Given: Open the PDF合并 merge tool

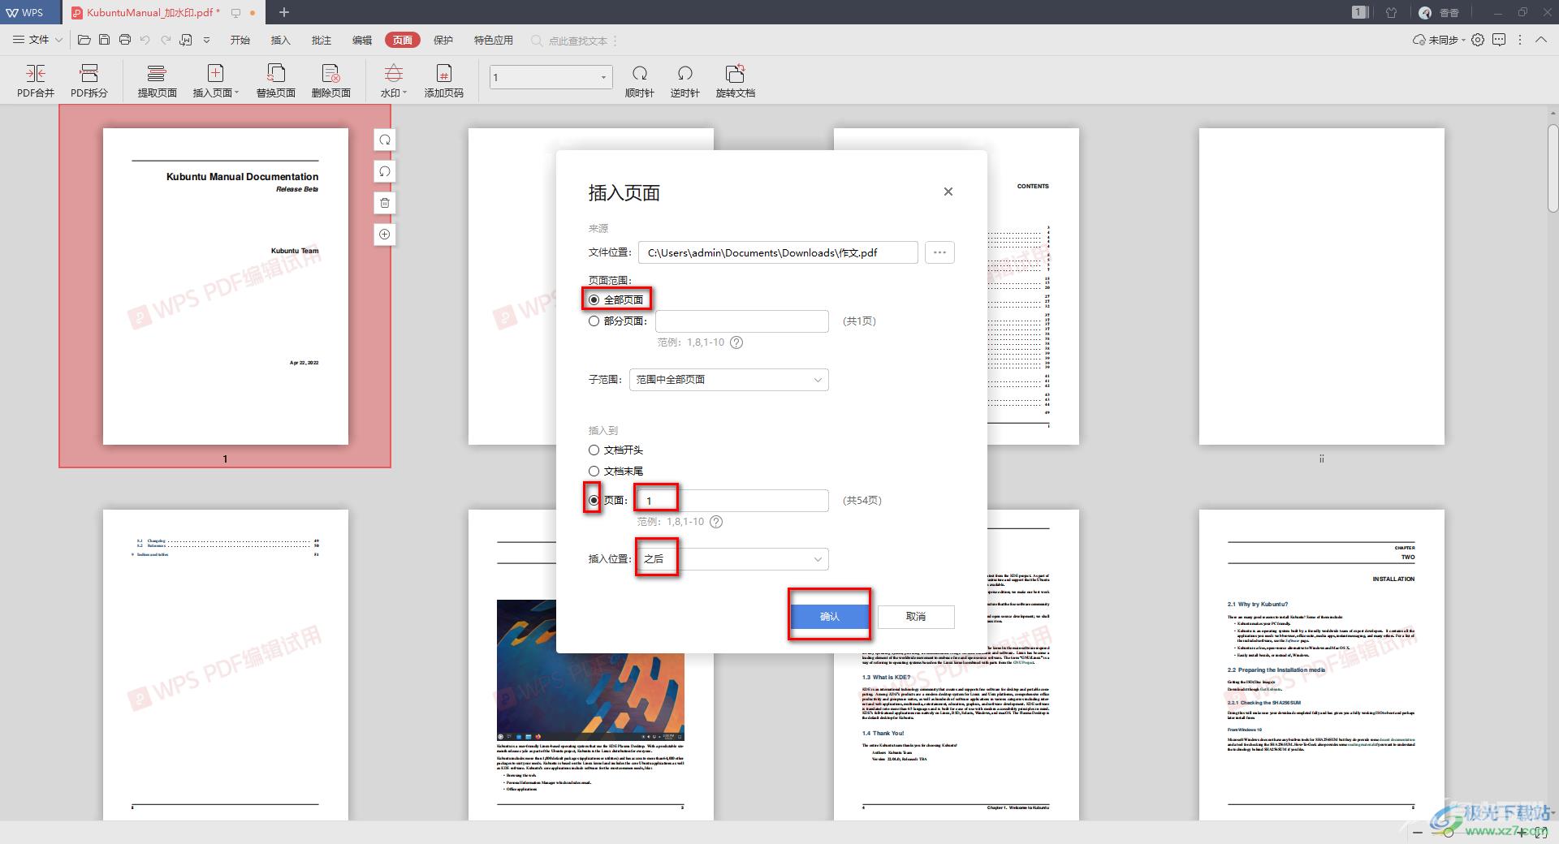Looking at the screenshot, I should (x=36, y=80).
